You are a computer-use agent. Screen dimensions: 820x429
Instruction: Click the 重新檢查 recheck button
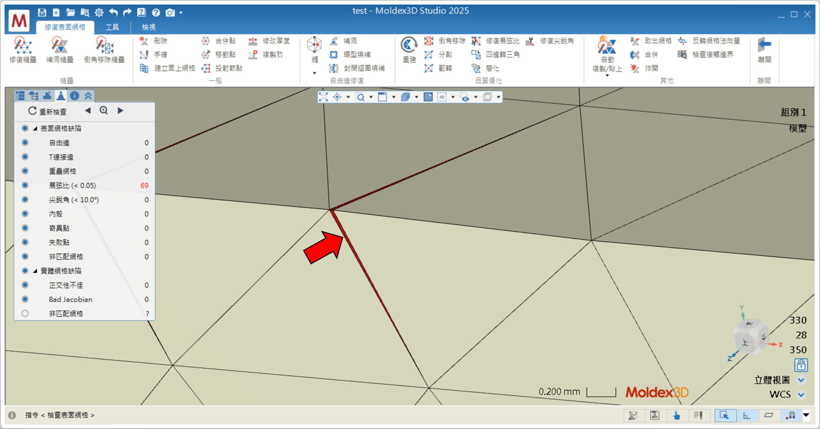click(x=47, y=111)
